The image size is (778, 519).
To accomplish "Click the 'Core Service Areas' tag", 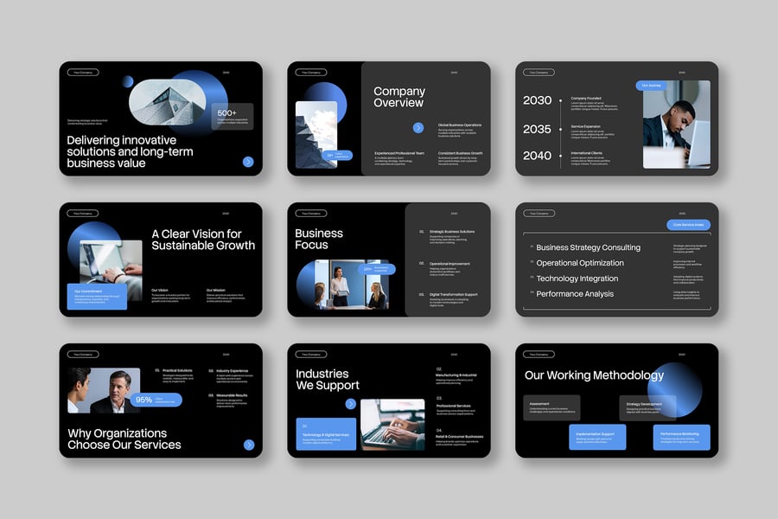I will pos(688,225).
